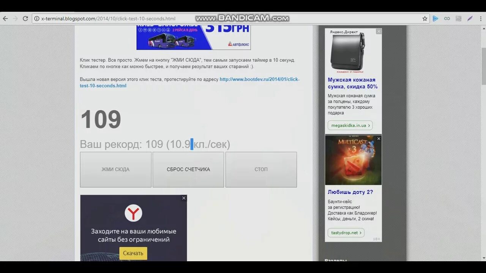Go back using the browser back arrow
This screenshot has width=486, height=273.
(x=5, y=18)
